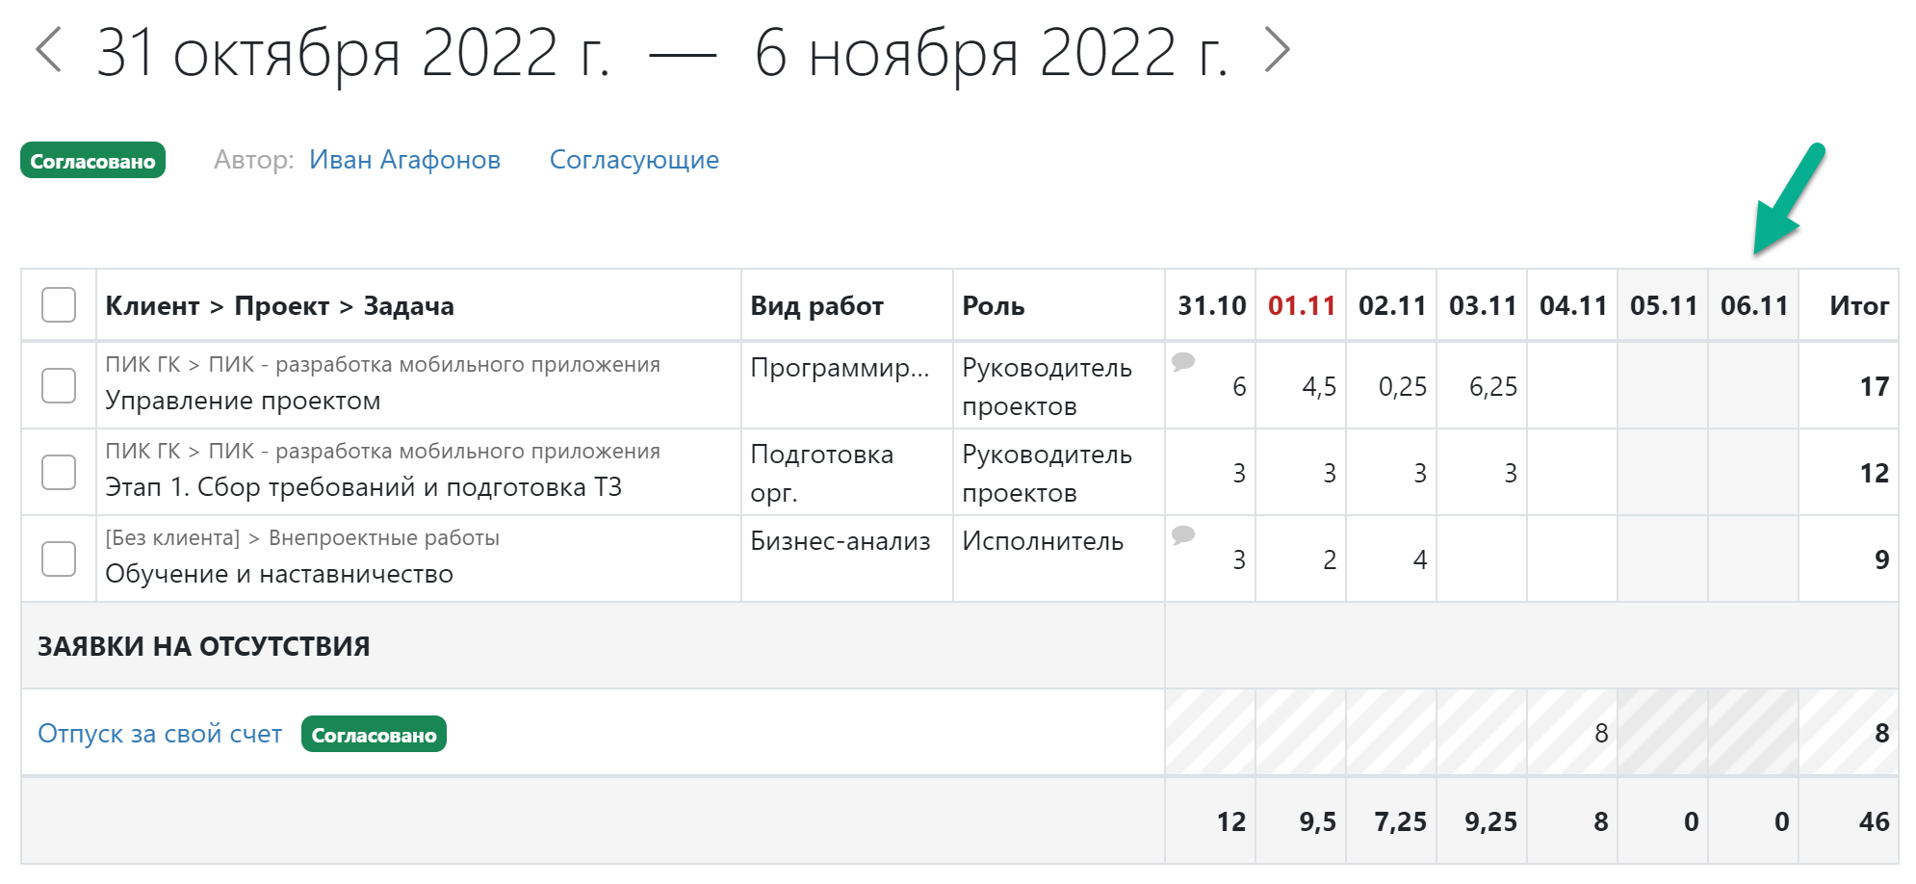Click the 03.11 column header

click(x=1483, y=306)
